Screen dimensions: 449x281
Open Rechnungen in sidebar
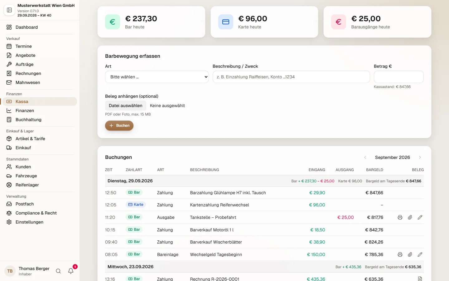pos(40,73)
